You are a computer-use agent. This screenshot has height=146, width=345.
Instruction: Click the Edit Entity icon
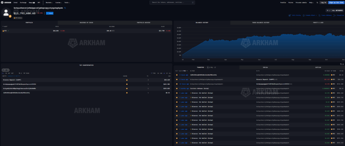coord(289,15)
